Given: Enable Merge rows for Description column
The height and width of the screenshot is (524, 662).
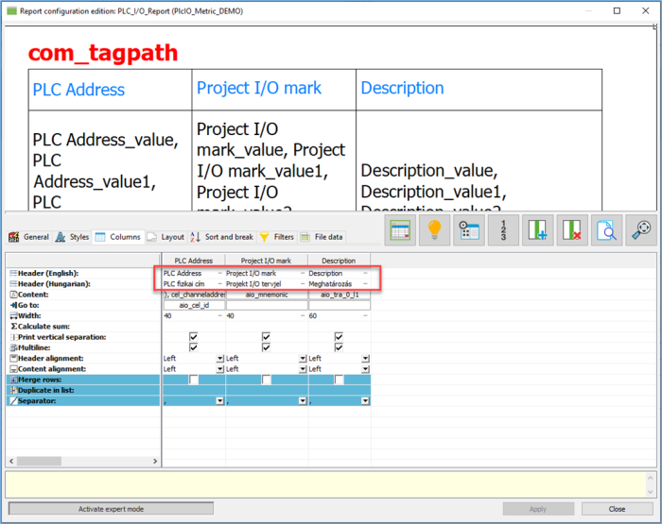Looking at the screenshot, I should click(x=339, y=380).
